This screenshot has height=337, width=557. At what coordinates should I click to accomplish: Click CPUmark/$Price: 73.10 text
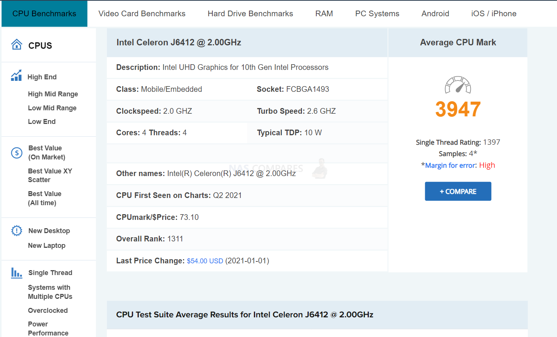pyautogui.click(x=157, y=217)
